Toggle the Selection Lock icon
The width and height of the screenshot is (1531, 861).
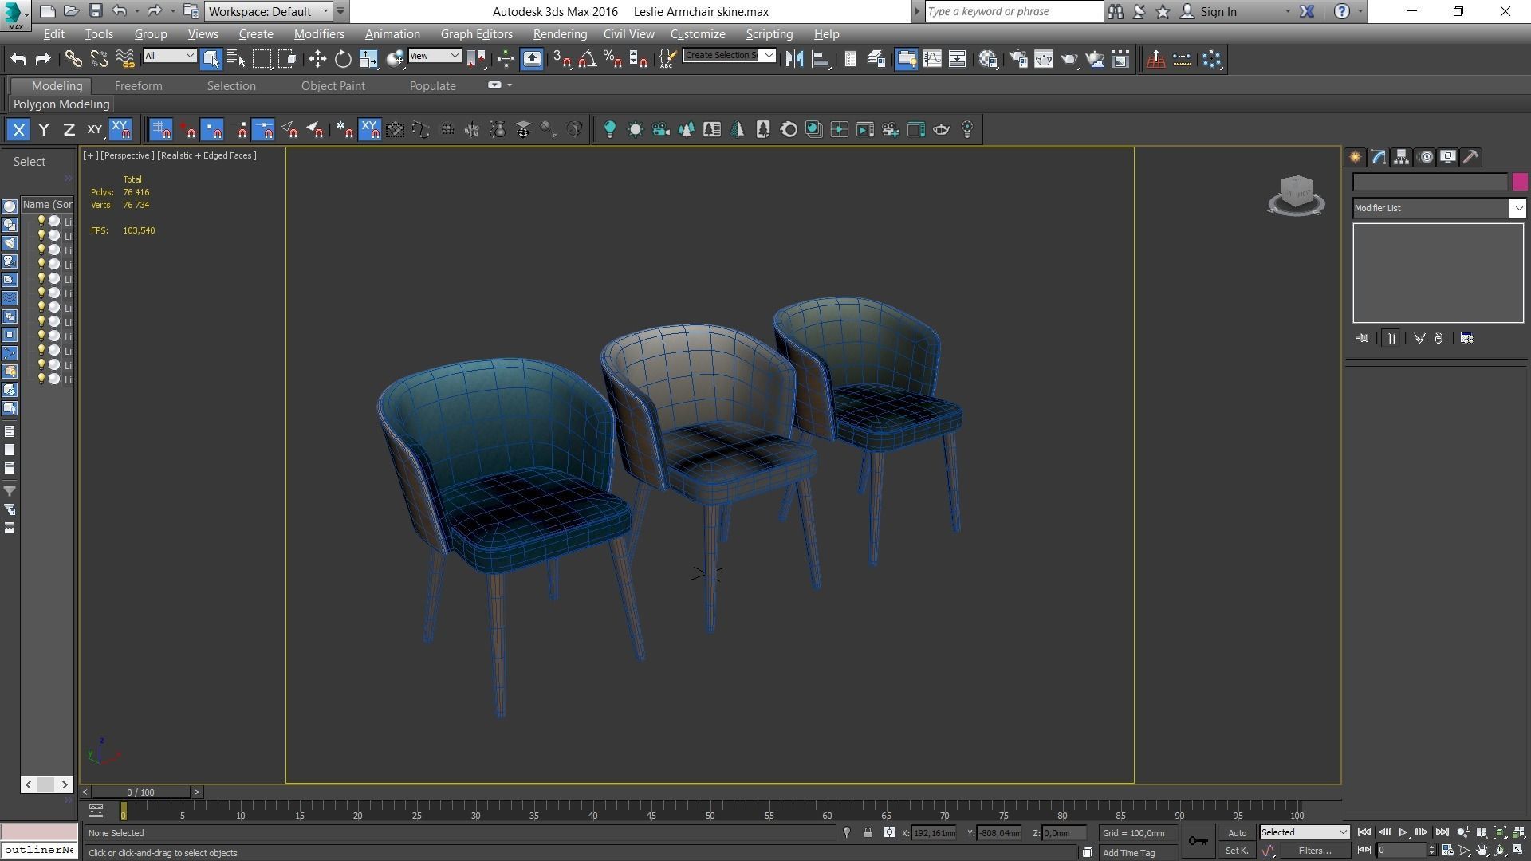coord(868,833)
